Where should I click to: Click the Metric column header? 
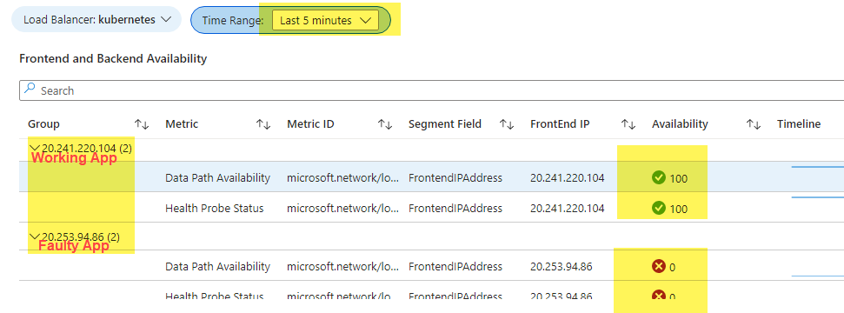coord(182,124)
